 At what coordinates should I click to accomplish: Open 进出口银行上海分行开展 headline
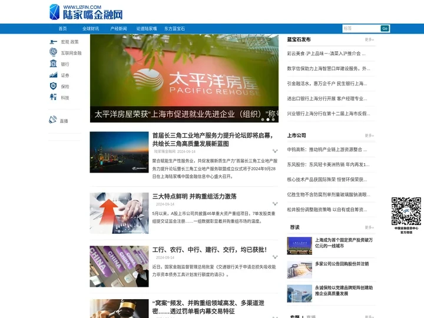(327, 99)
